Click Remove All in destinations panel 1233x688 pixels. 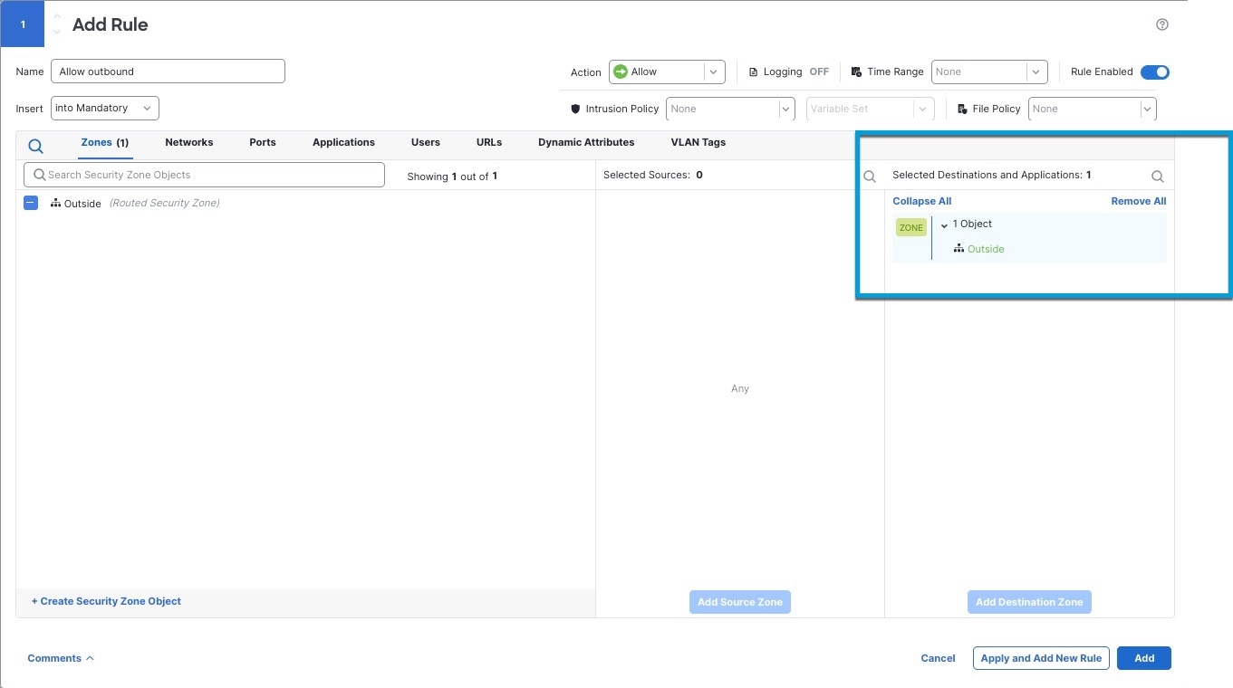pyautogui.click(x=1138, y=201)
